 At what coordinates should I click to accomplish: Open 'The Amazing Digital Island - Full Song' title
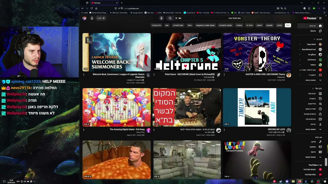tap(127, 130)
